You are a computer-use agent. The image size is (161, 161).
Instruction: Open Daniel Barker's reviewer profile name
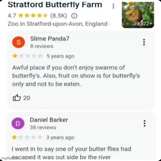[49, 120]
